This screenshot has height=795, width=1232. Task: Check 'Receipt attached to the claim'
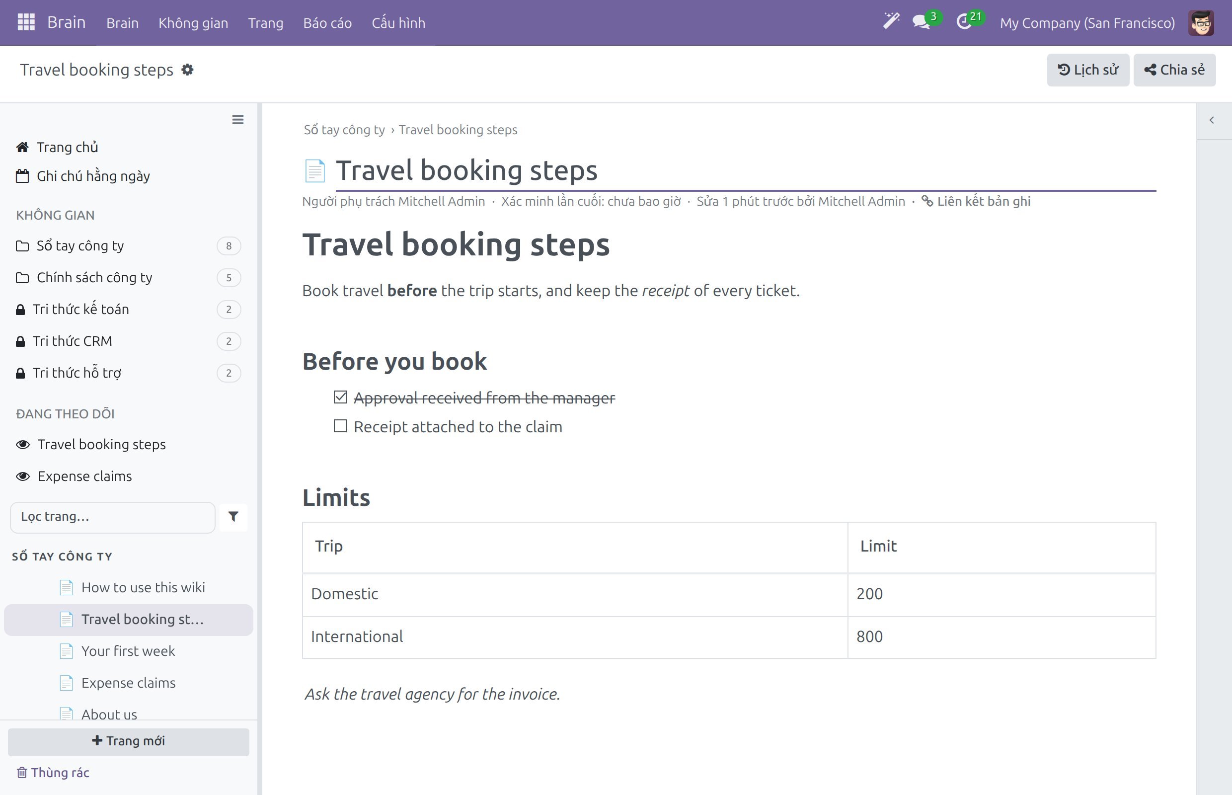(340, 426)
